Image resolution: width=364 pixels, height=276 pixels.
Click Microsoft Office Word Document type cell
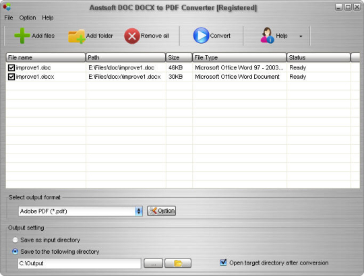tap(237, 77)
